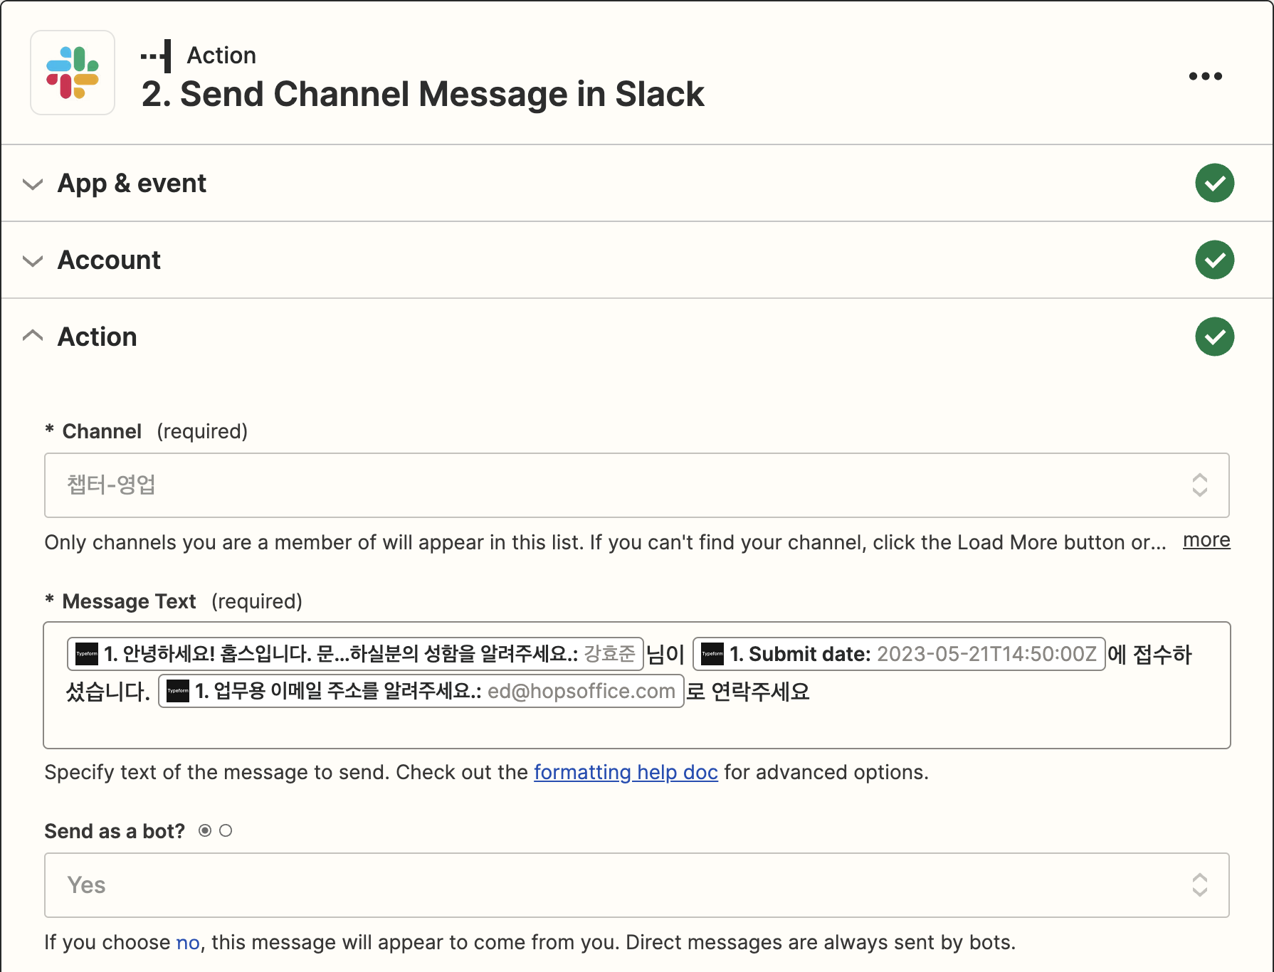This screenshot has width=1274, height=972.
Task: Open Channel dropdown up-down arrows
Action: [x=1199, y=485]
